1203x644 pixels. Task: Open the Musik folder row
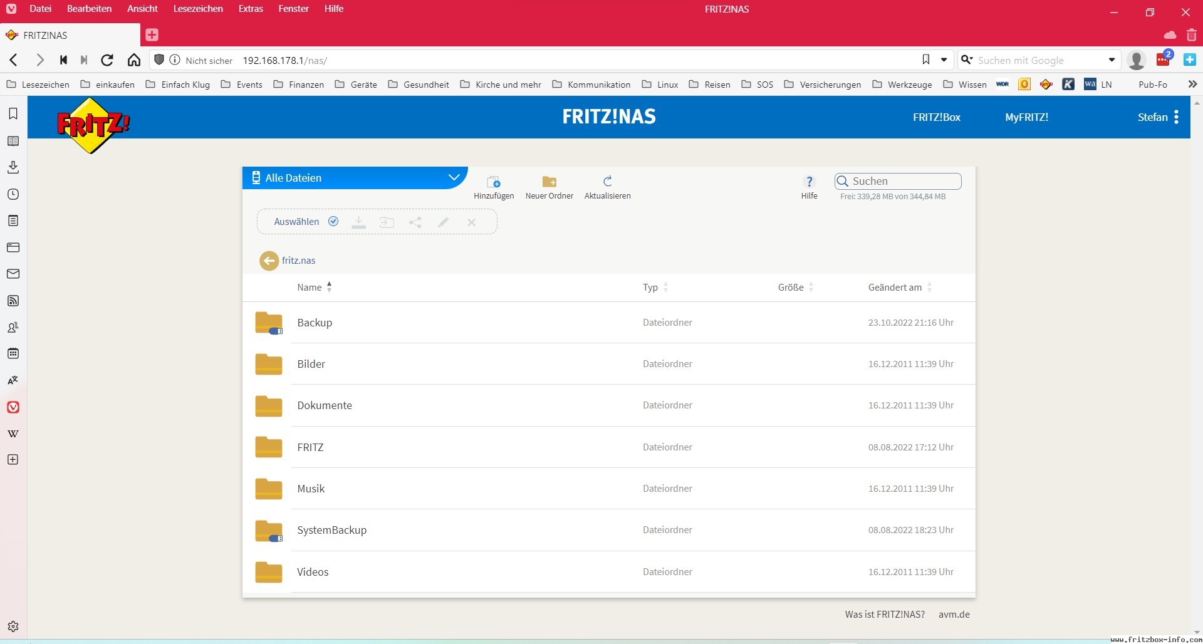coord(608,489)
